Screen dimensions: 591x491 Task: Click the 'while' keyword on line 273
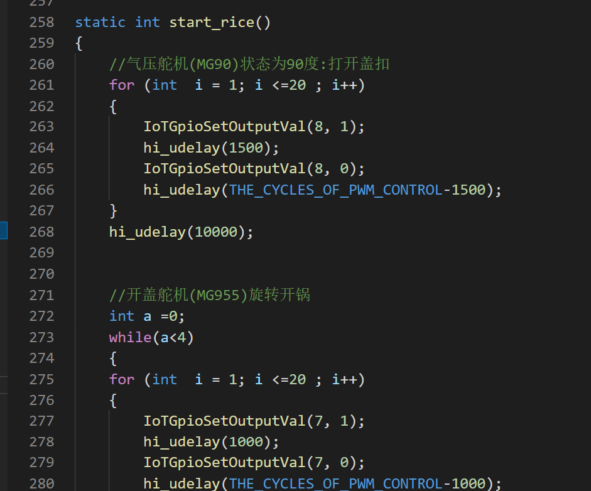coord(131,337)
